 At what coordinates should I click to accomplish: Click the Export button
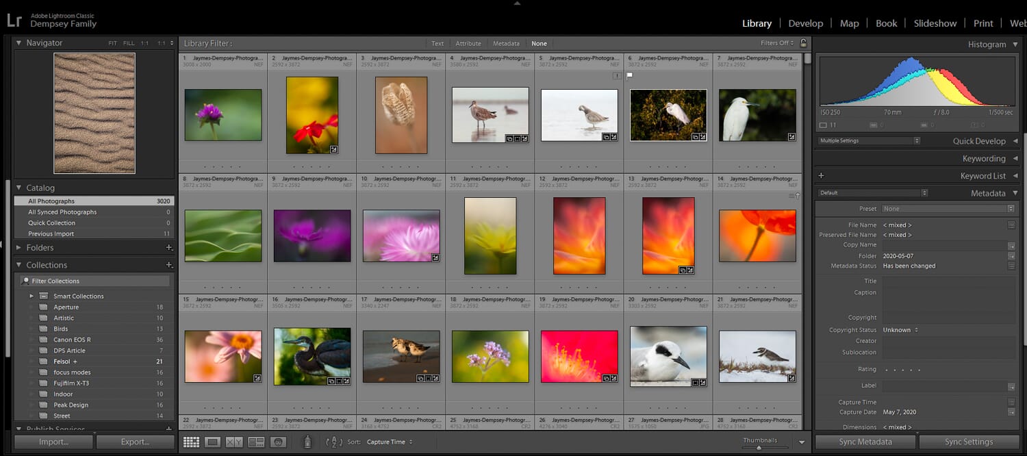coord(135,442)
